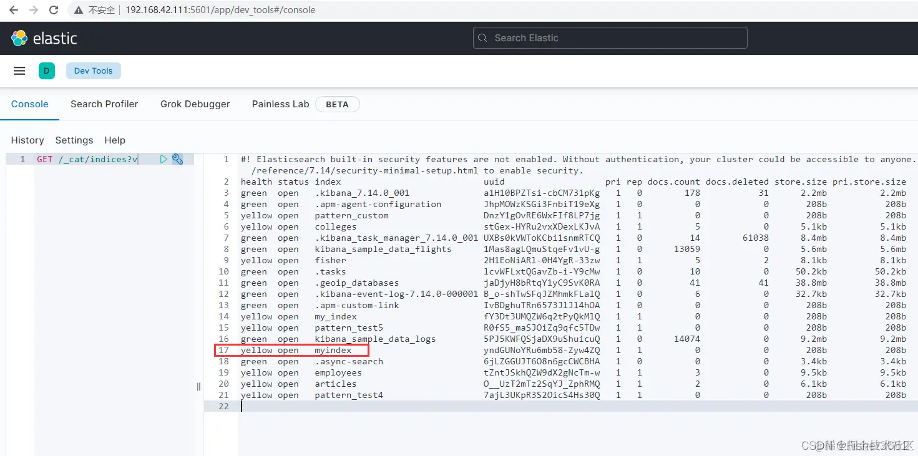Click the kibana_sample_data_flights index name
The width and height of the screenshot is (918, 456).
tap(383, 249)
